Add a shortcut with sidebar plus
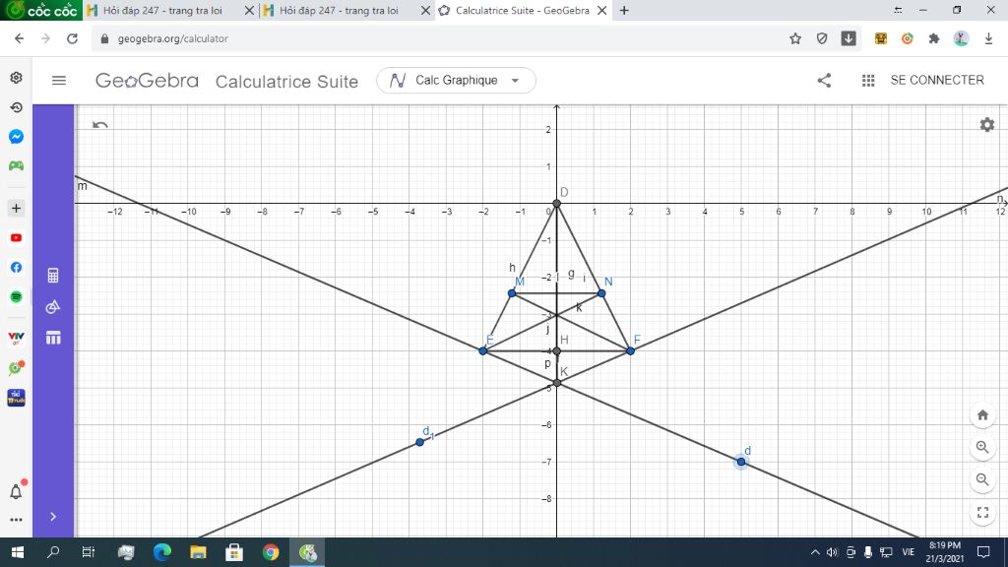The width and height of the screenshot is (1008, 567). pyautogui.click(x=16, y=208)
